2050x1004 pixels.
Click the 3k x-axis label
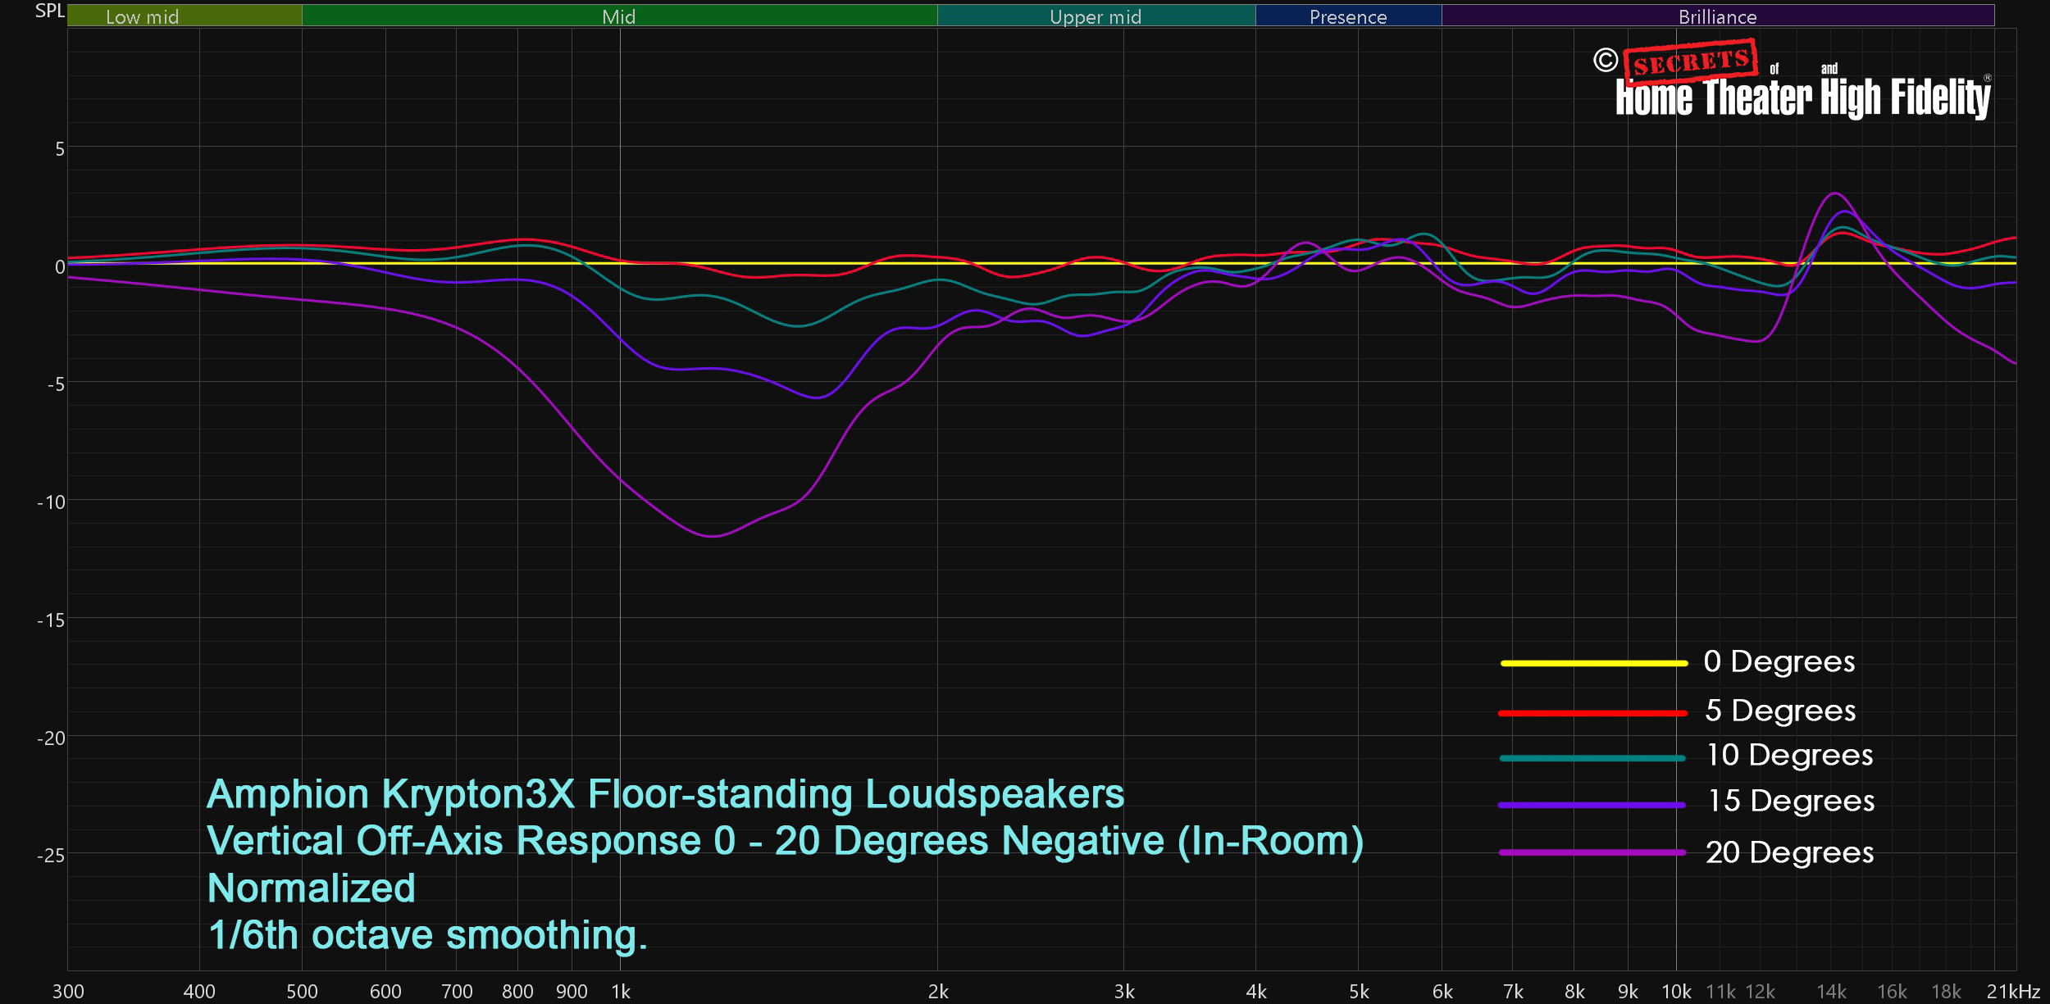1124,992
